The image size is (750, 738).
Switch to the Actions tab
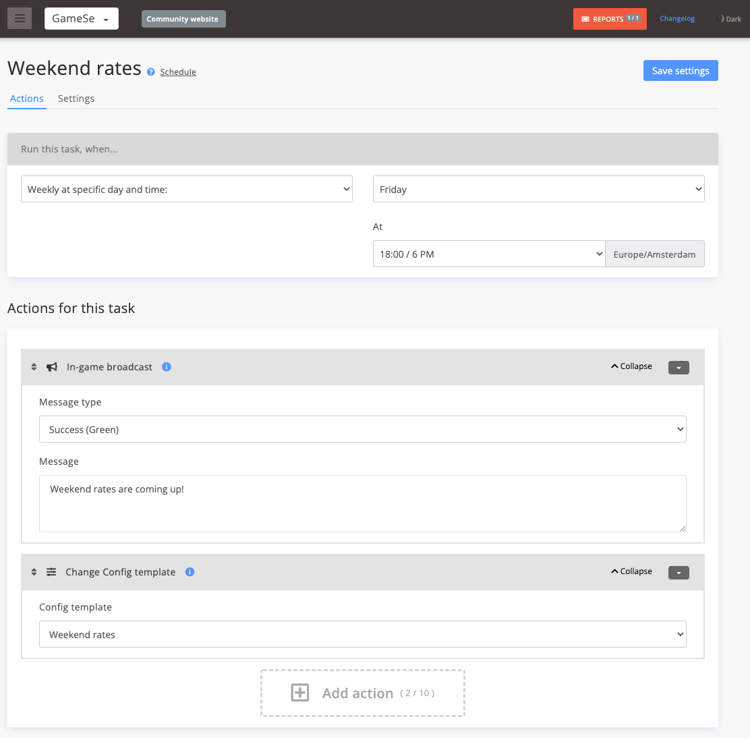[x=27, y=98]
